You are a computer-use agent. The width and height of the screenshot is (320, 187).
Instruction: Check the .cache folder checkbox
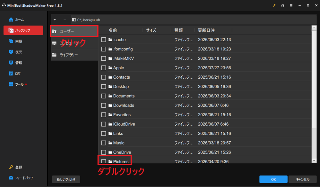click(x=104, y=40)
